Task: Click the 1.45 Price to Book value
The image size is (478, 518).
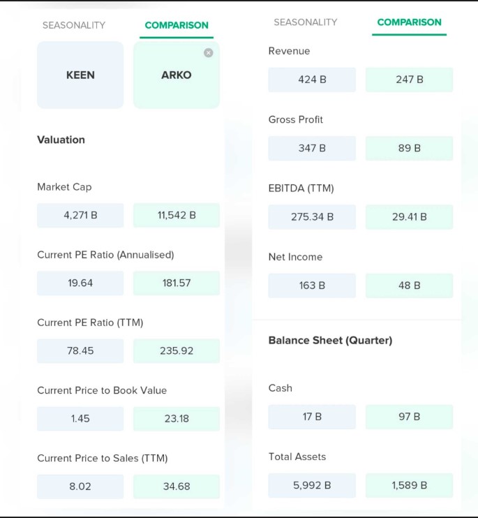Action: coord(80,418)
